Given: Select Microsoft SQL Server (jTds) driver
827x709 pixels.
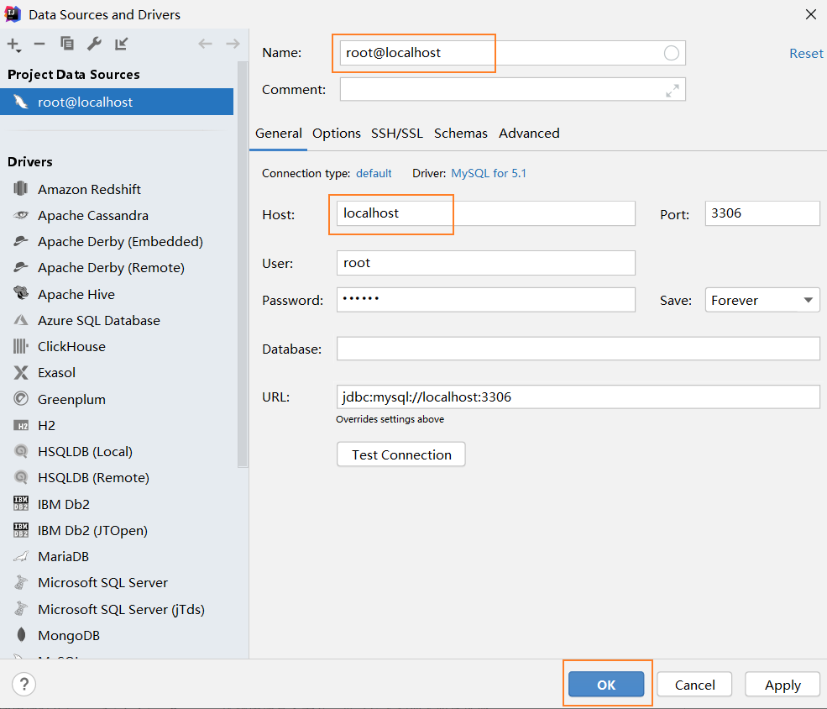Looking at the screenshot, I should point(121,609).
